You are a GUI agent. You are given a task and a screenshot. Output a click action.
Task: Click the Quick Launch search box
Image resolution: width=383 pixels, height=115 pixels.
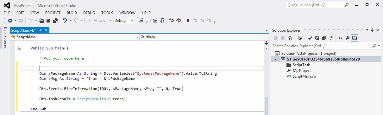click(318, 5)
